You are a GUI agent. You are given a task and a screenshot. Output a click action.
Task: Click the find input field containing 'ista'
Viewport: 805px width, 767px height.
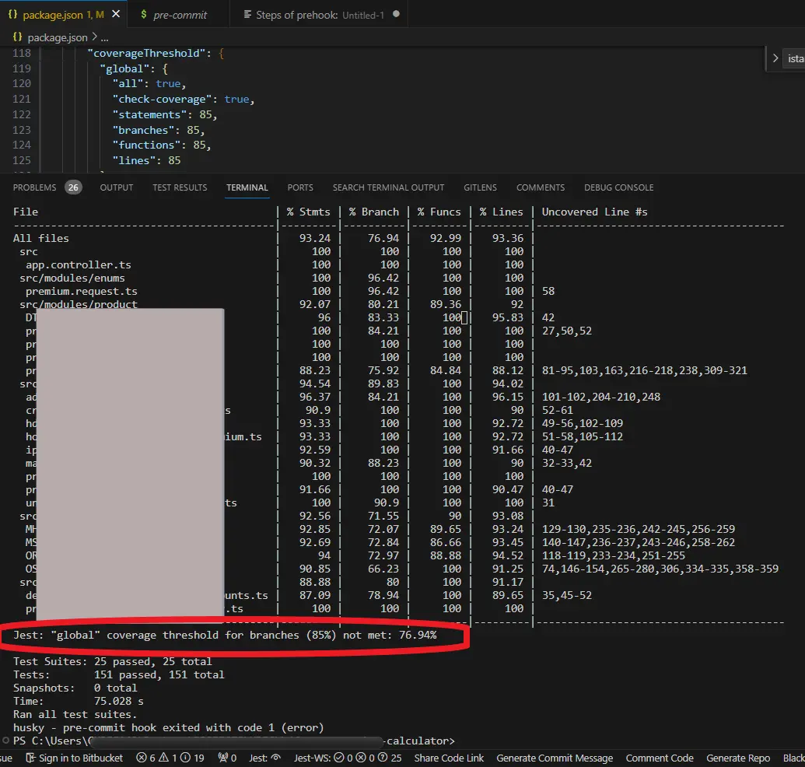click(795, 58)
